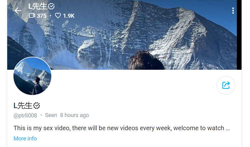Click the dot separator before Seen

pos(41,115)
